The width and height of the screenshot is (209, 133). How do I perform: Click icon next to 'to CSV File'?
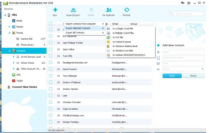(108, 37)
